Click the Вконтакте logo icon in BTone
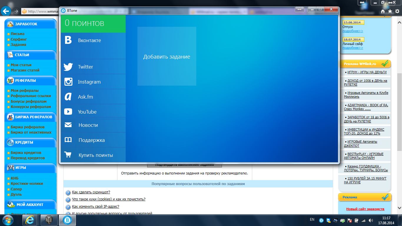Image resolution: width=402 pixels, height=226 pixels. (x=68, y=40)
